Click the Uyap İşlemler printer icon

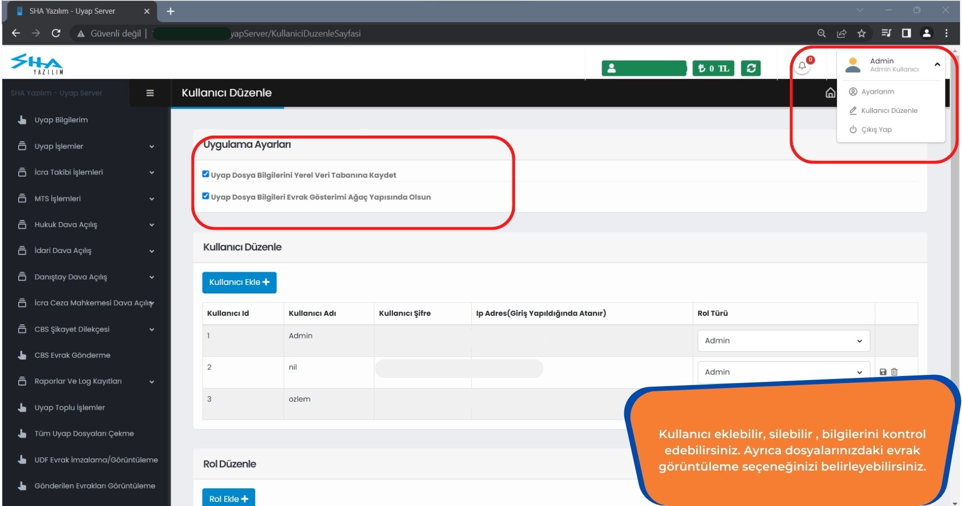22,146
